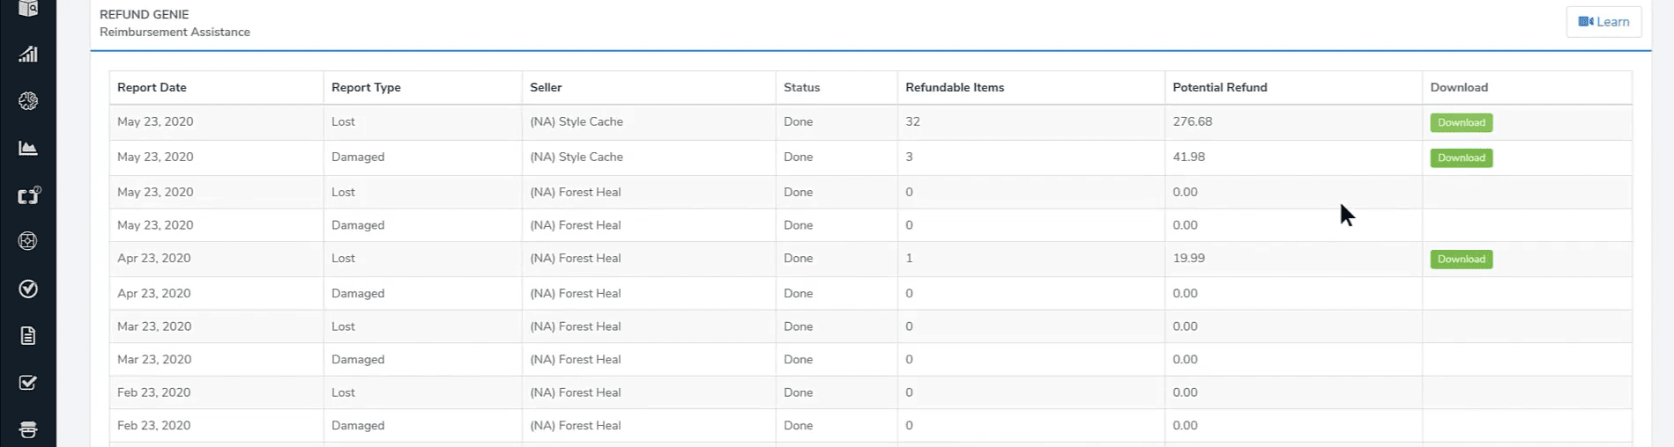Click Lost type in Feb 23 row
The image size is (1674, 447).
click(x=343, y=392)
